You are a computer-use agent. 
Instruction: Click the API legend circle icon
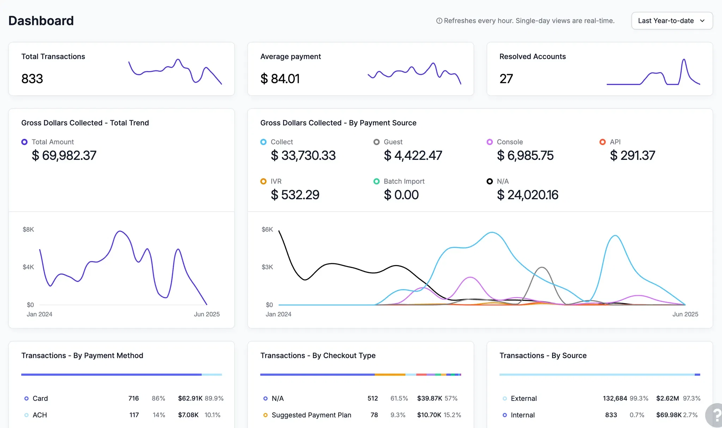pyautogui.click(x=603, y=142)
